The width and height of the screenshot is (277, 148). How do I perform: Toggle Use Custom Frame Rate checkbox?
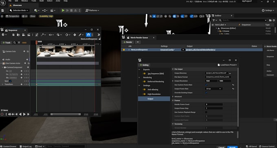(206, 85)
